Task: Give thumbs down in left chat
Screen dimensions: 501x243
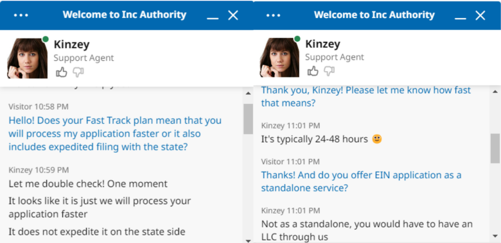Action: tap(78, 72)
